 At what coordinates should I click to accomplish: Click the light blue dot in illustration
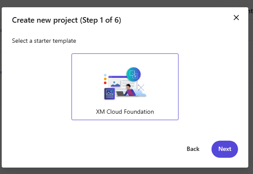pos(105,75)
